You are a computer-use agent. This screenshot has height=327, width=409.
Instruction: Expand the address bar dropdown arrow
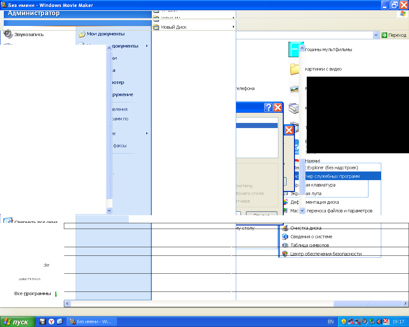coord(376,35)
